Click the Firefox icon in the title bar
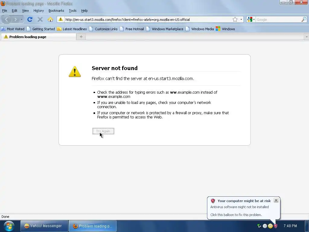 tap(3, 4)
